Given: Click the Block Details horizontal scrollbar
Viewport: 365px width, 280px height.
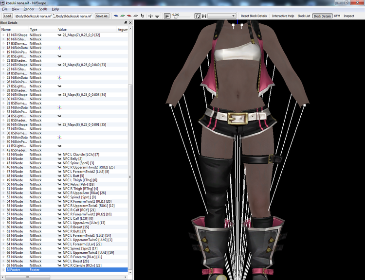Looking at the screenshot, I should point(28,277).
